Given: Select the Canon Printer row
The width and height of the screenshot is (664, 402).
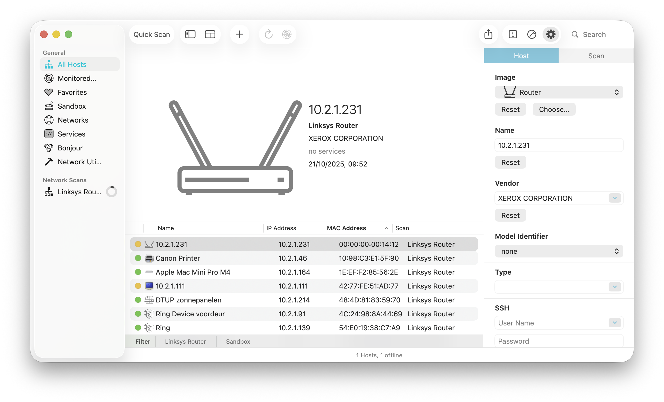Looking at the screenshot, I should [x=304, y=258].
